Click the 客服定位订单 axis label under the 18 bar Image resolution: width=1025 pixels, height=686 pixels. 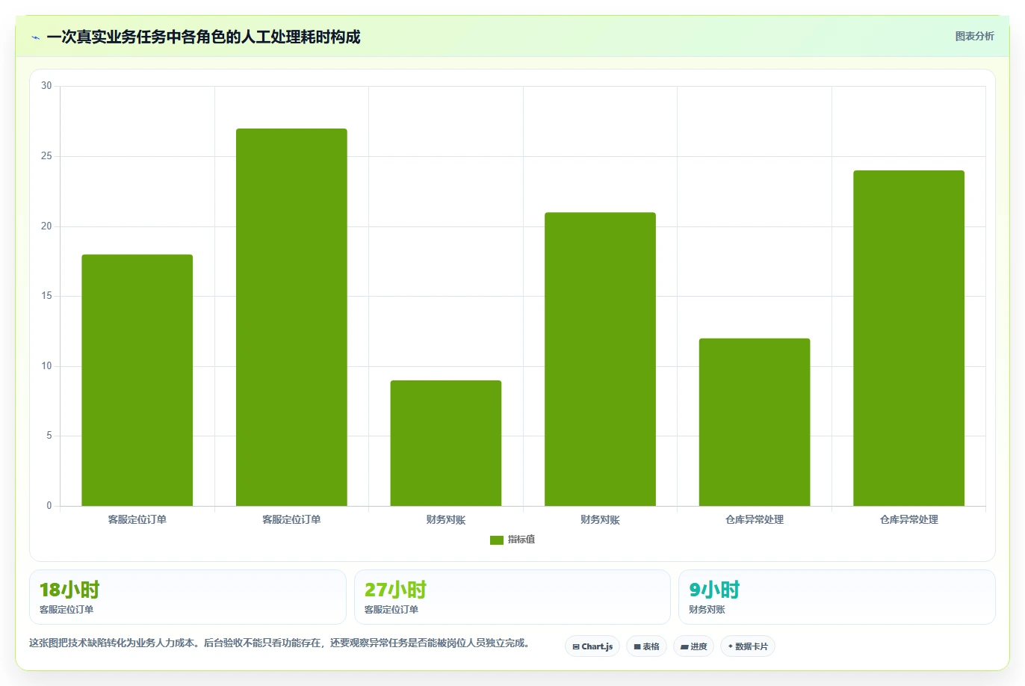(137, 519)
